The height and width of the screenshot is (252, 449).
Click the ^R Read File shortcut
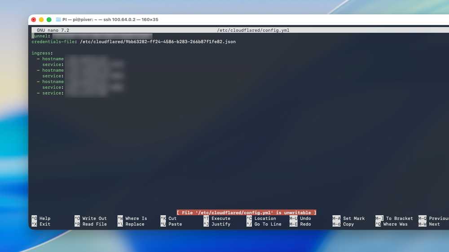pyautogui.click(x=91, y=224)
